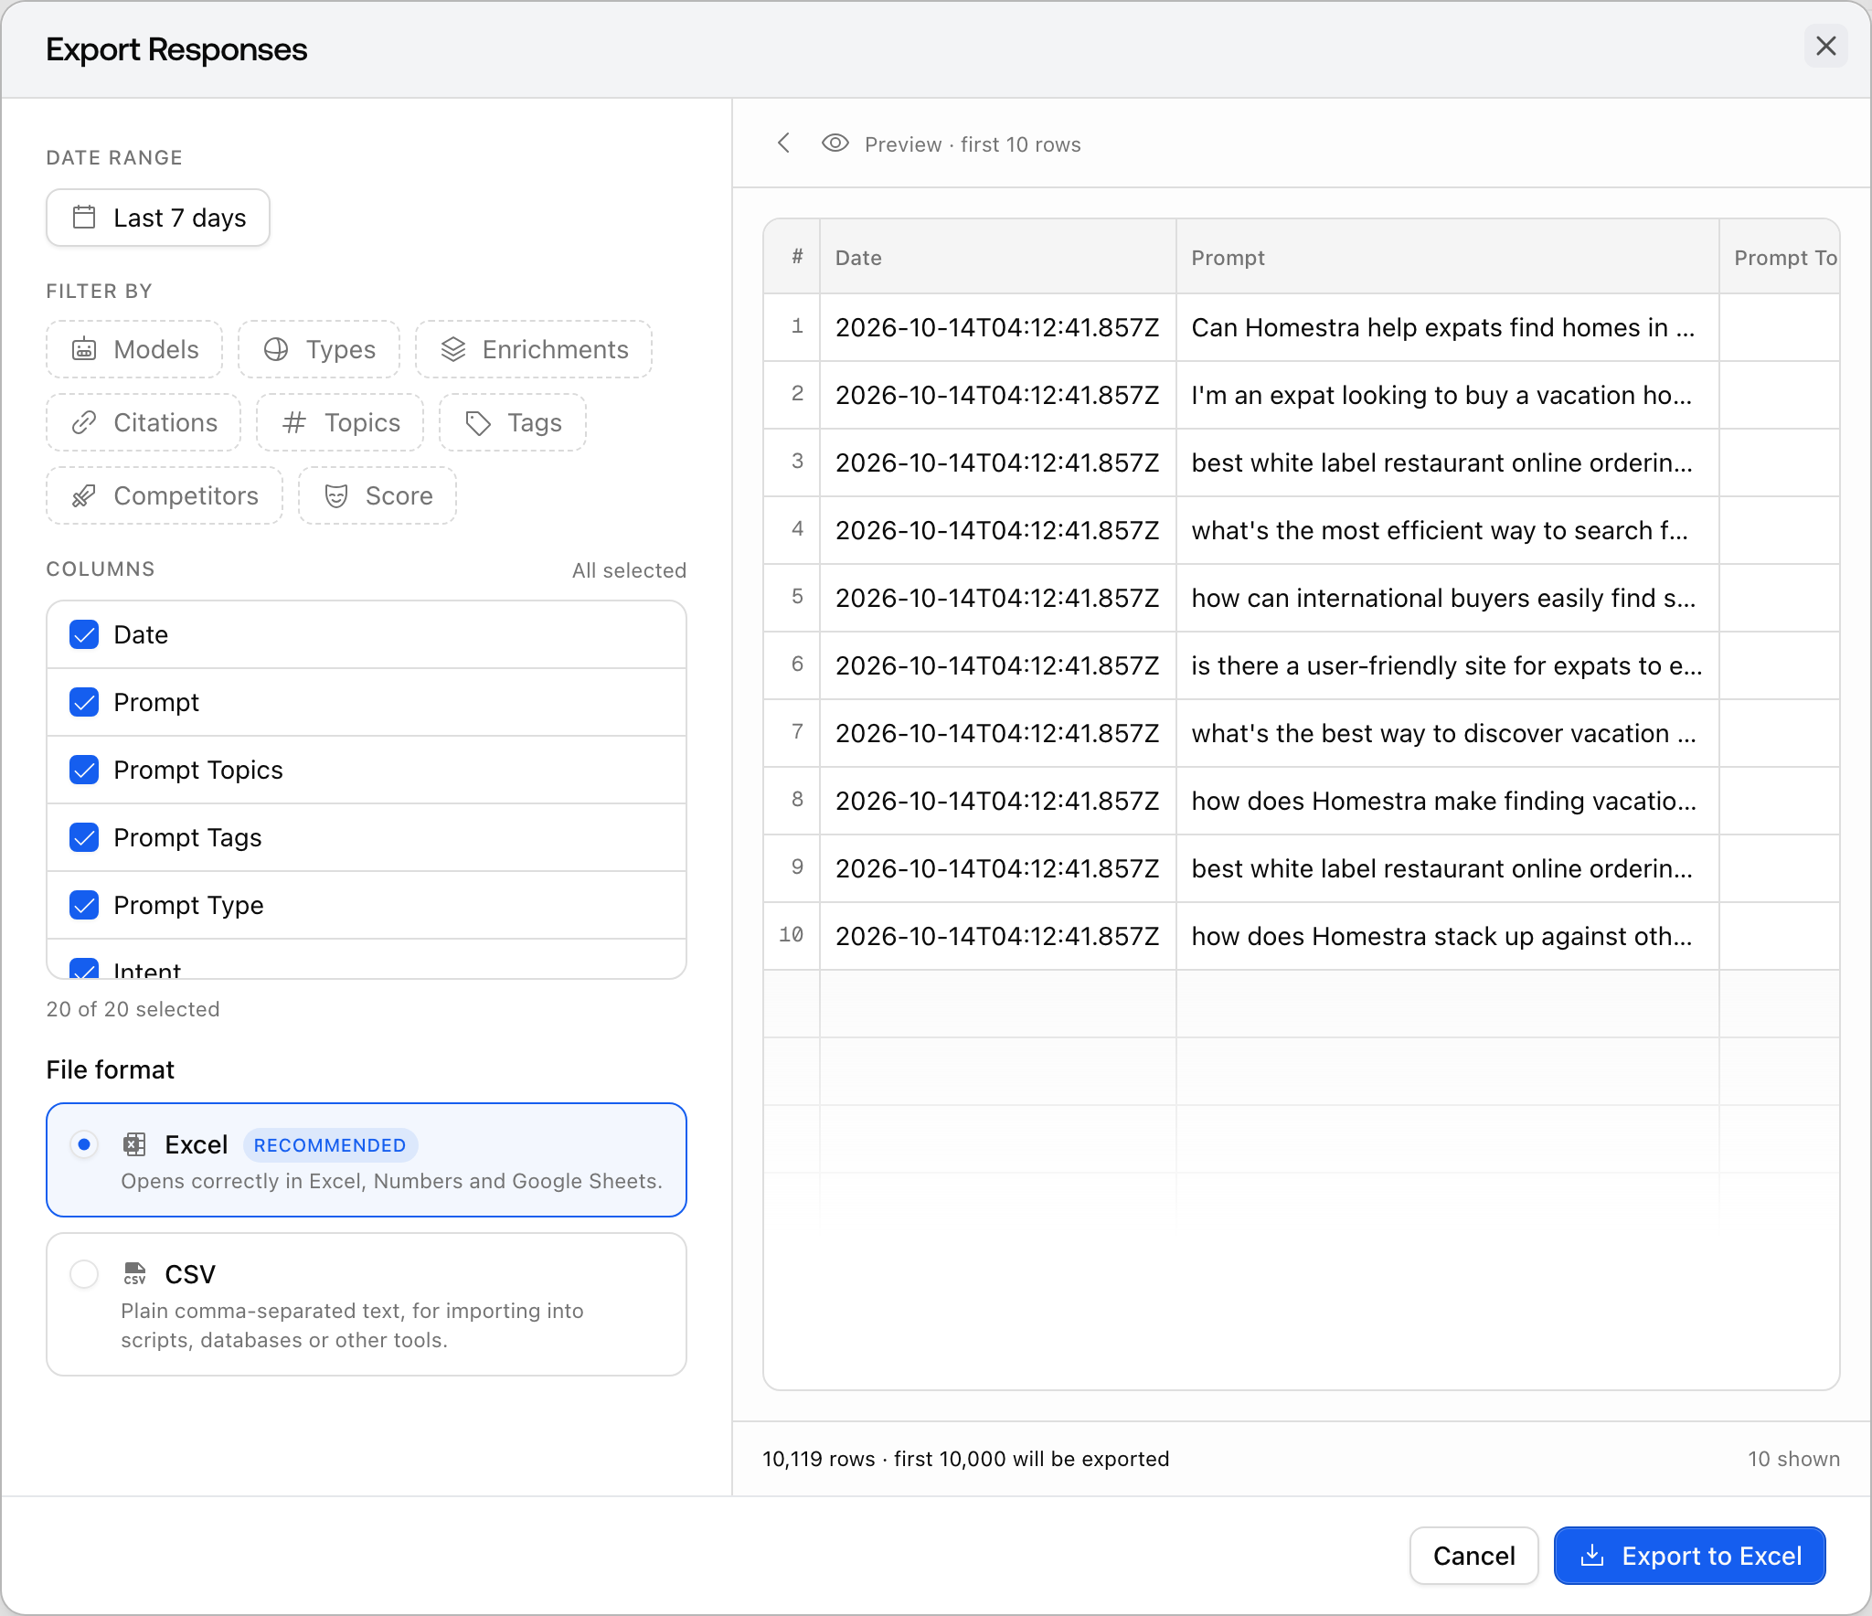Open the Citations filter

tap(144, 422)
